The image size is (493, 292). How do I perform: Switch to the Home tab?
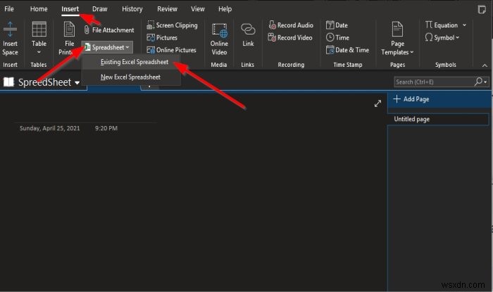(39, 8)
